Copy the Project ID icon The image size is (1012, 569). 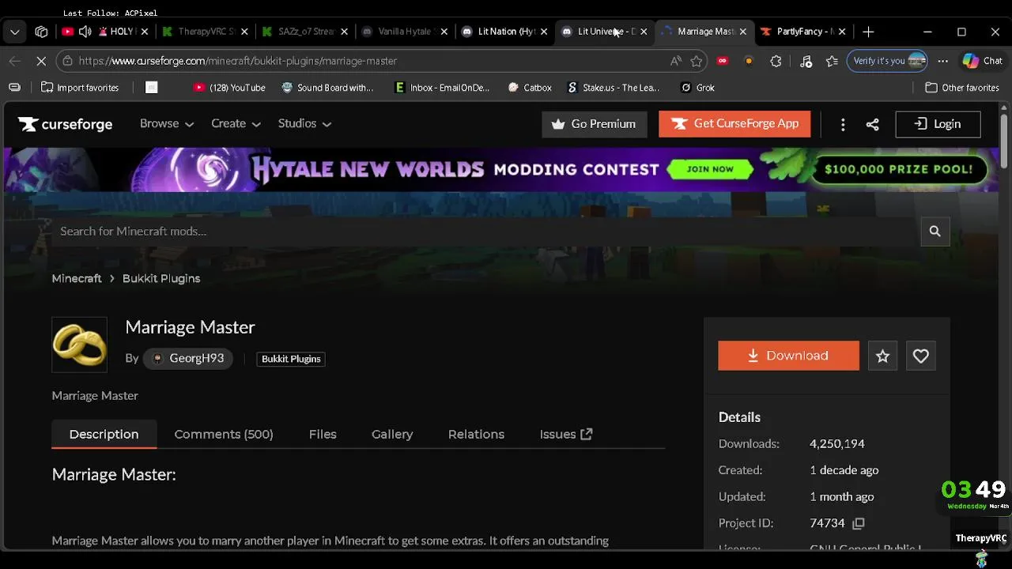[x=859, y=523]
